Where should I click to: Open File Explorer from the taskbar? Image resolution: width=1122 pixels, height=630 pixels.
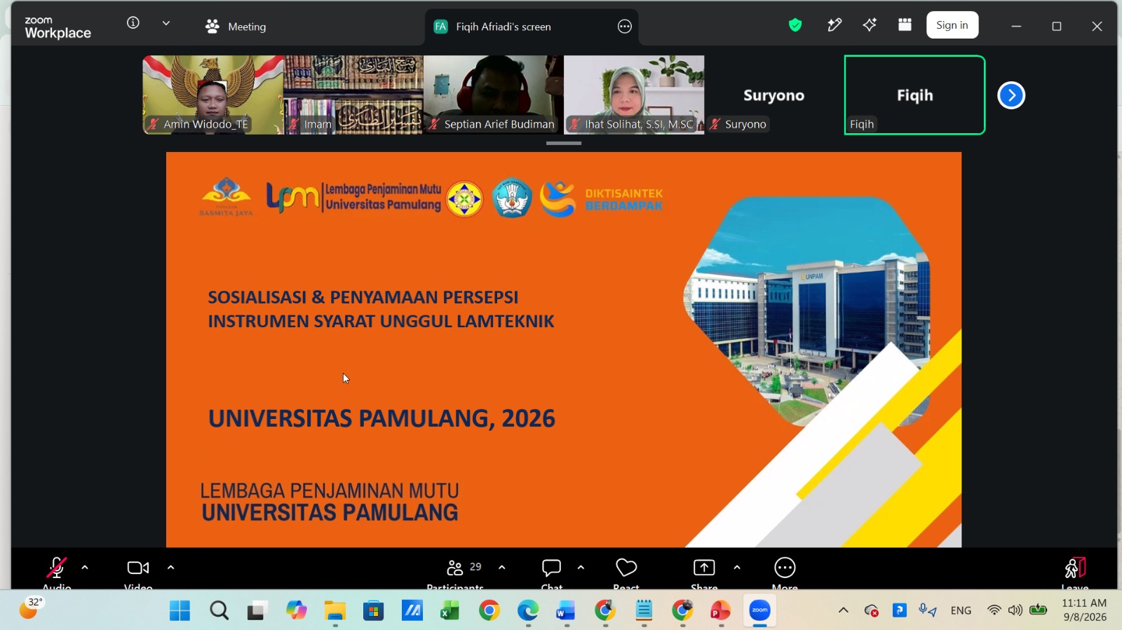coord(335,611)
